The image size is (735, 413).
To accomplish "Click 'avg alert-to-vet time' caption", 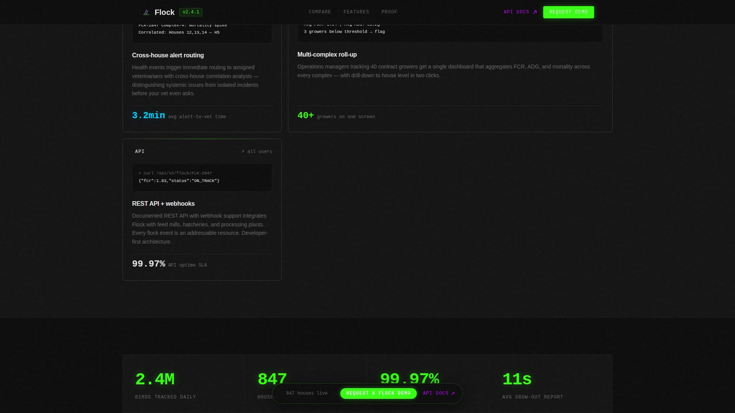I will (x=197, y=117).
